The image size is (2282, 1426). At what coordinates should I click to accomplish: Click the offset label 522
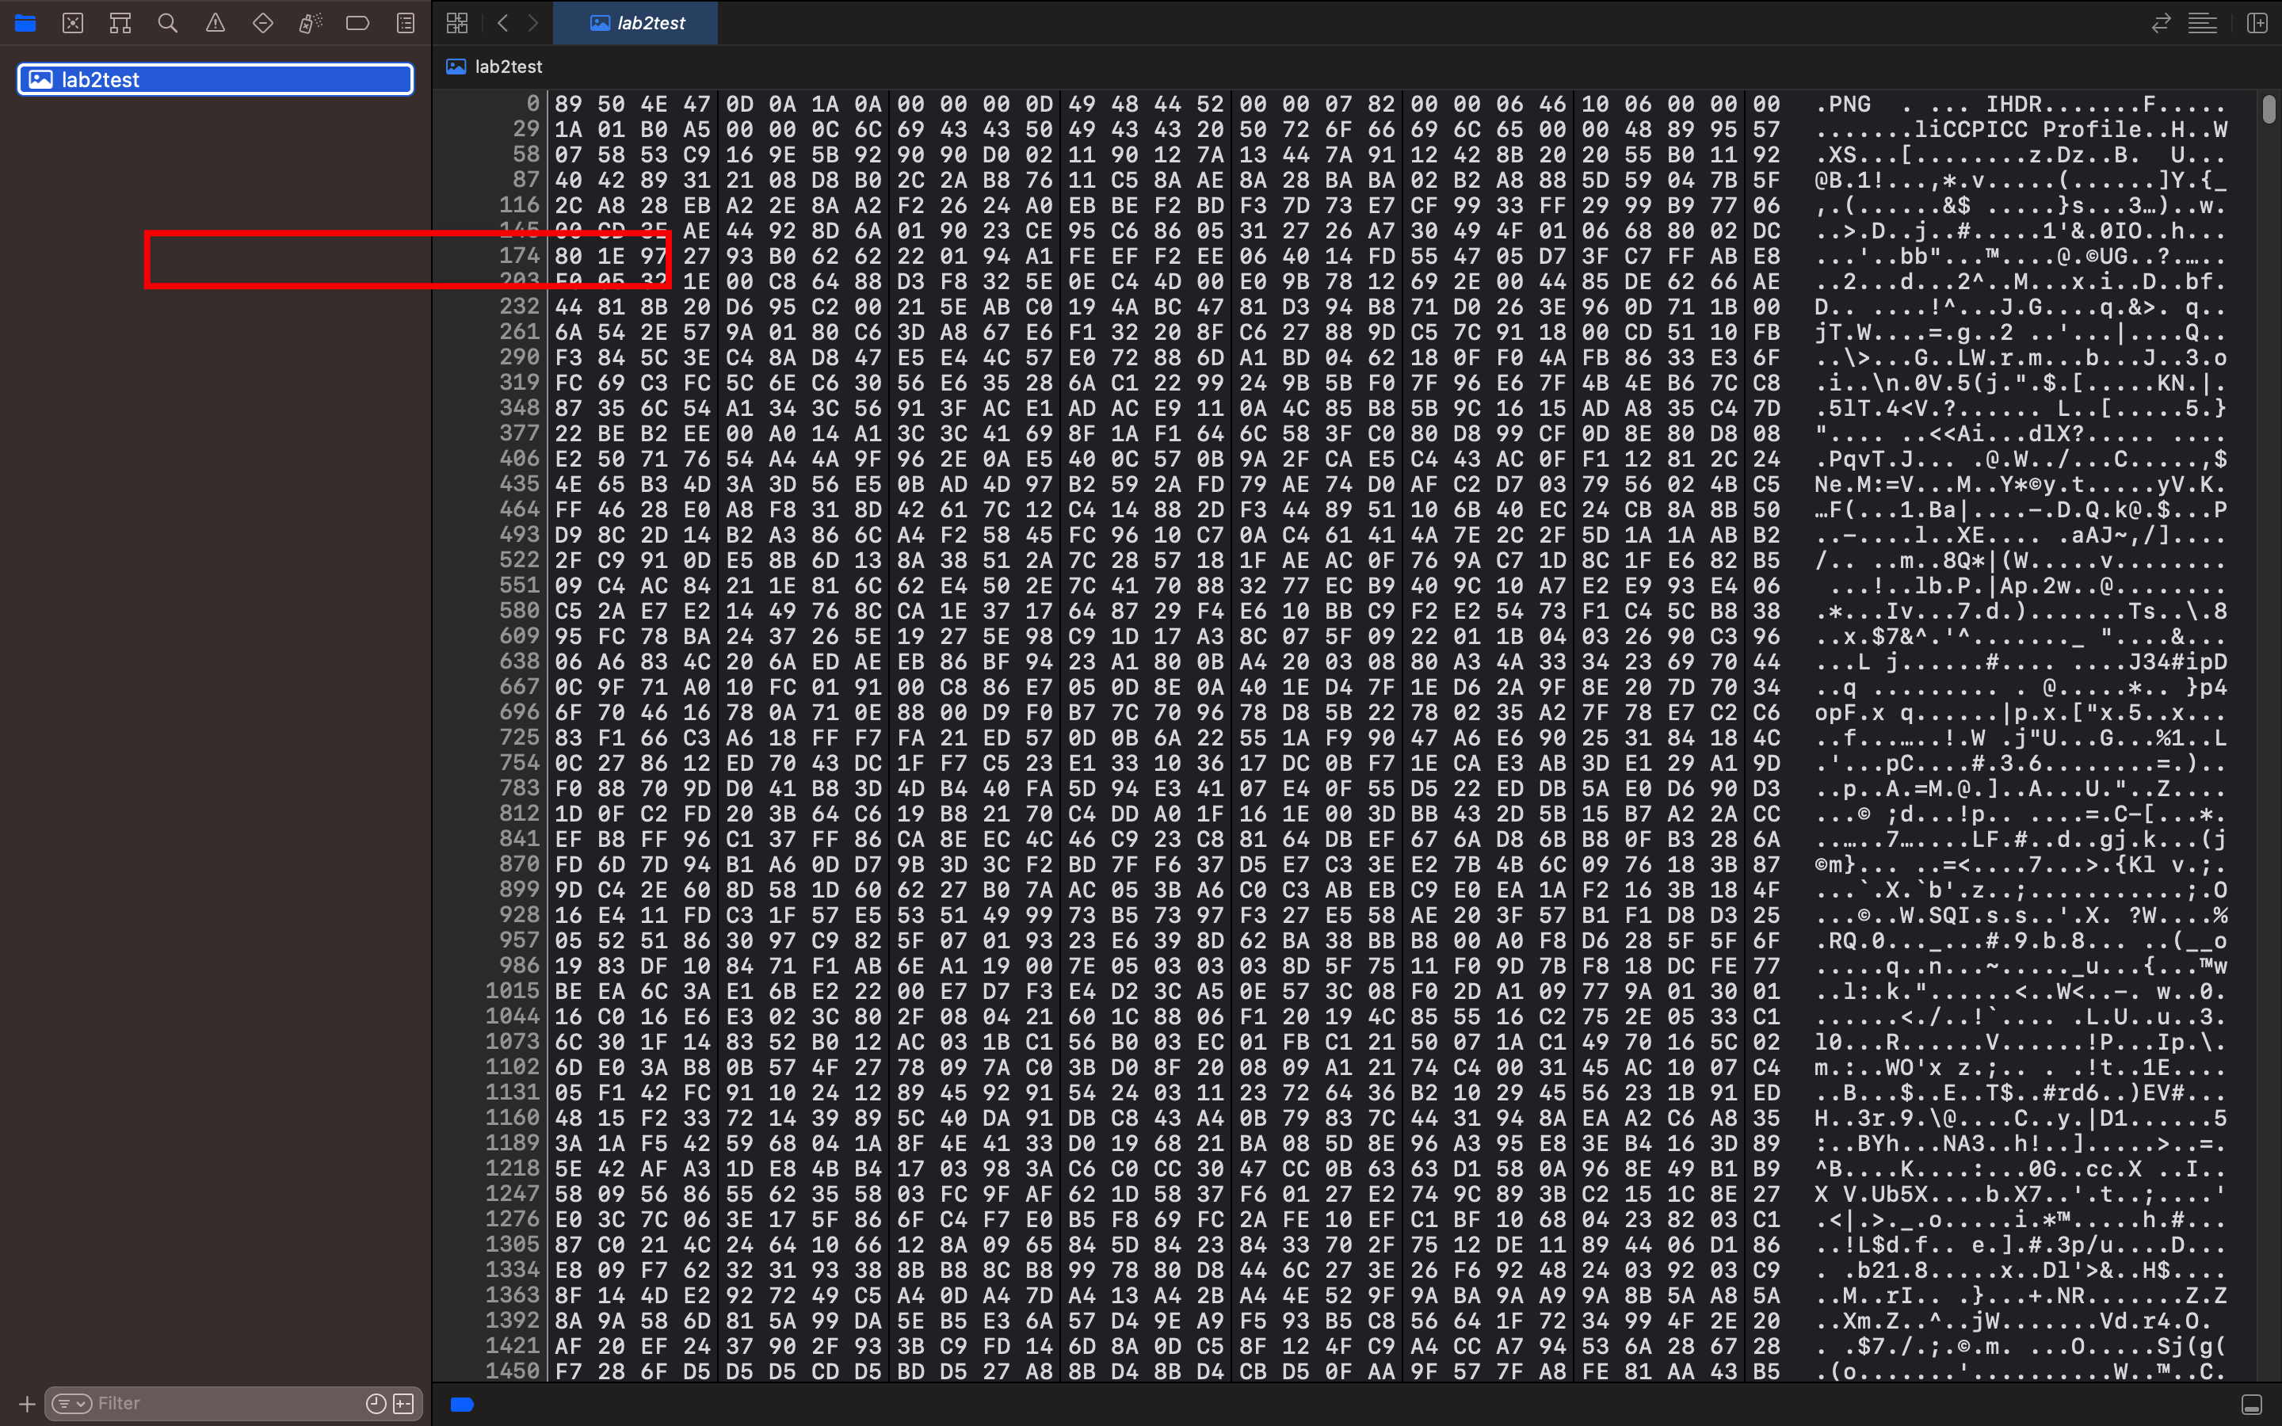click(520, 559)
